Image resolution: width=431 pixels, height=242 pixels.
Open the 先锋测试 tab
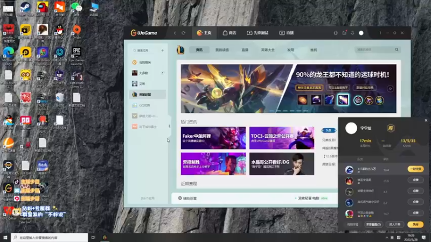(258, 33)
